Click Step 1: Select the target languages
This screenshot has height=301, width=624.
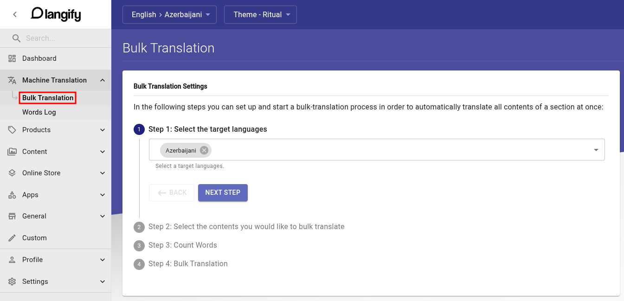click(x=208, y=129)
